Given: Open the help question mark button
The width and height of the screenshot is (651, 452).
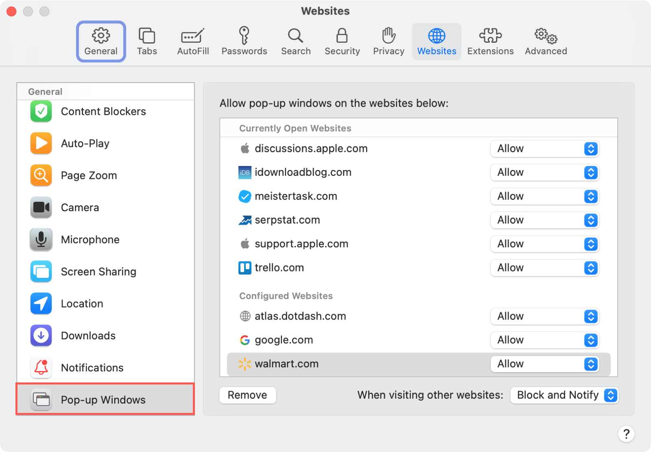Looking at the screenshot, I should pyautogui.click(x=626, y=434).
